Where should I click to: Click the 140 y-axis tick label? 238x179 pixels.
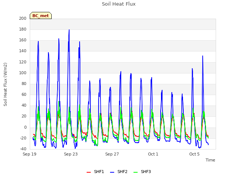click(x=23, y=51)
